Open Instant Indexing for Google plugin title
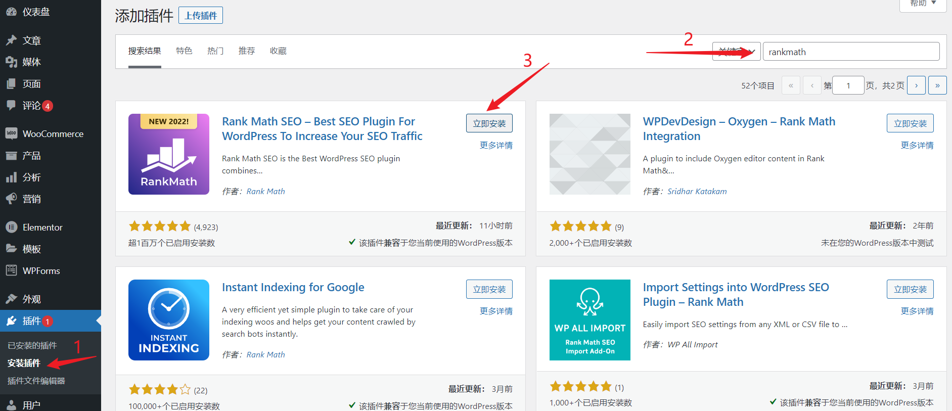 [x=293, y=287]
